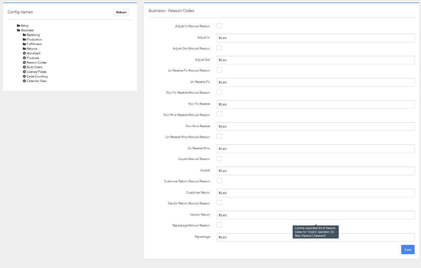Click the Refresh button
This screenshot has width=421, height=268.
pos(121,12)
